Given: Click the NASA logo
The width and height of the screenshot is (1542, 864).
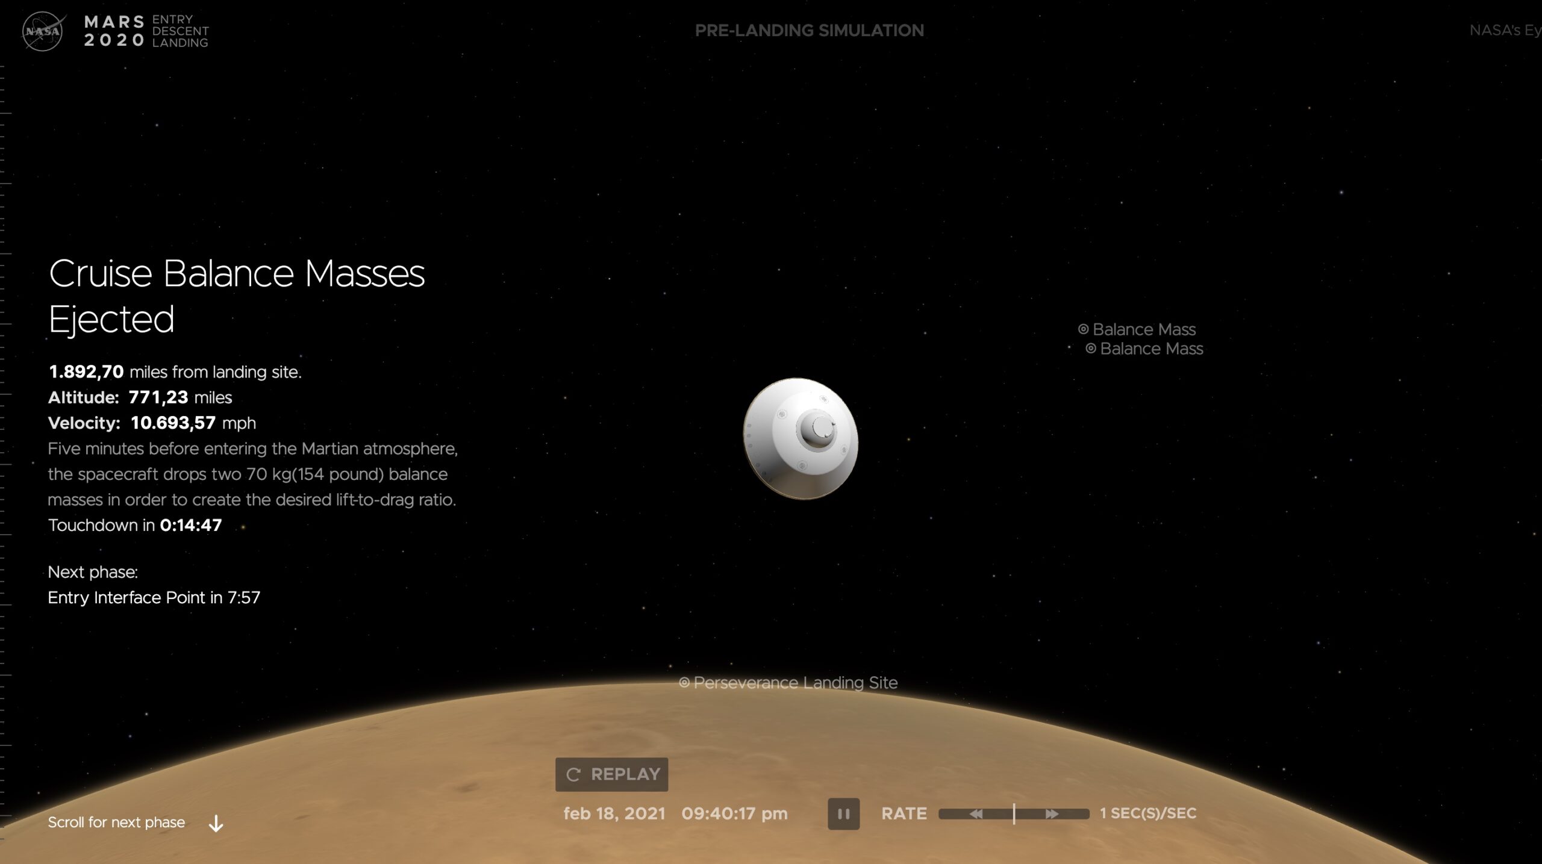Looking at the screenshot, I should point(42,31).
